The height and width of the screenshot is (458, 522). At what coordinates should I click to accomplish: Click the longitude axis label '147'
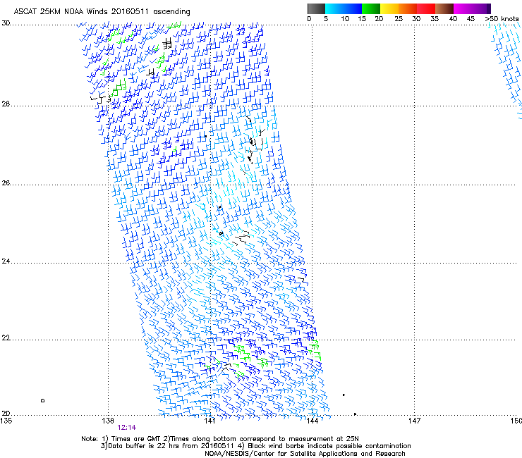click(x=414, y=421)
